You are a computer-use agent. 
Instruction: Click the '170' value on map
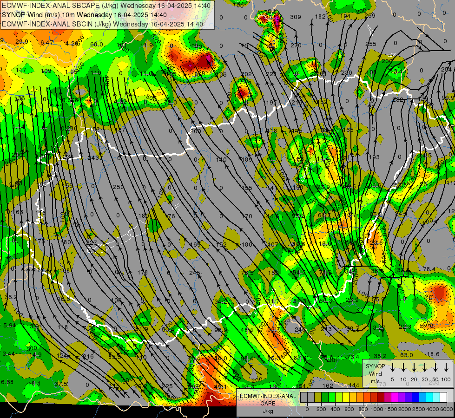click(247, 216)
